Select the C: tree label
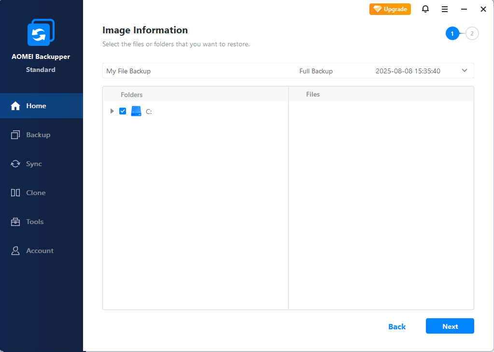 (x=149, y=112)
